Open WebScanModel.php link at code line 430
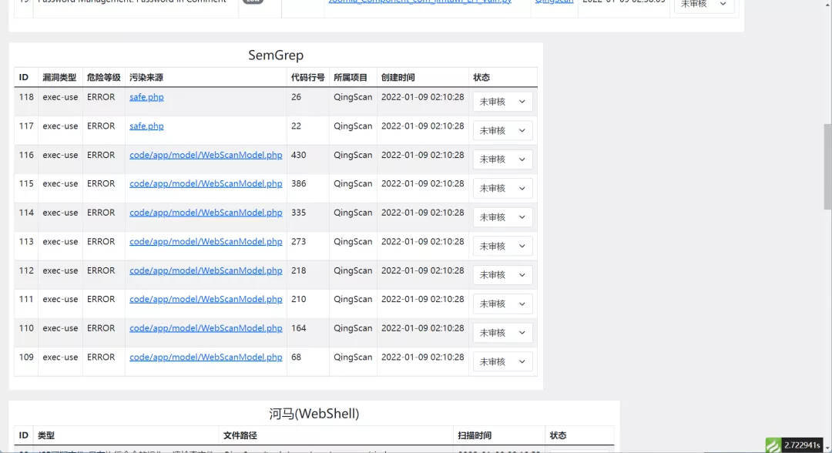 click(205, 155)
